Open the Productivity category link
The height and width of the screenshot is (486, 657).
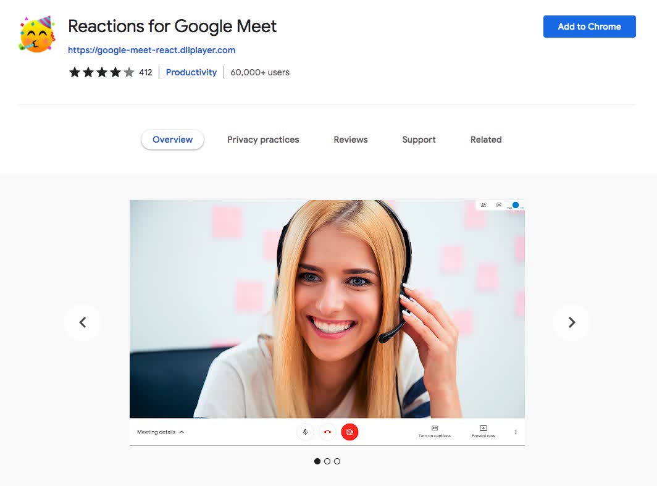click(191, 72)
